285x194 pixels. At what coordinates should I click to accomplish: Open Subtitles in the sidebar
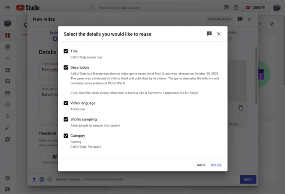pyautogui.click(x=8, y=93)
